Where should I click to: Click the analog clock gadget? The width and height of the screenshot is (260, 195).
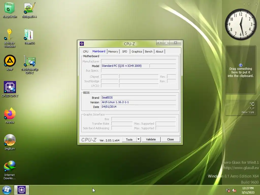pos(241,24)
